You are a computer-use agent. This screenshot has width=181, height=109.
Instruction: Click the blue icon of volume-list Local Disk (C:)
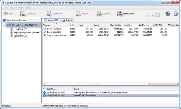pyautogui.click(x=45, y=29)
